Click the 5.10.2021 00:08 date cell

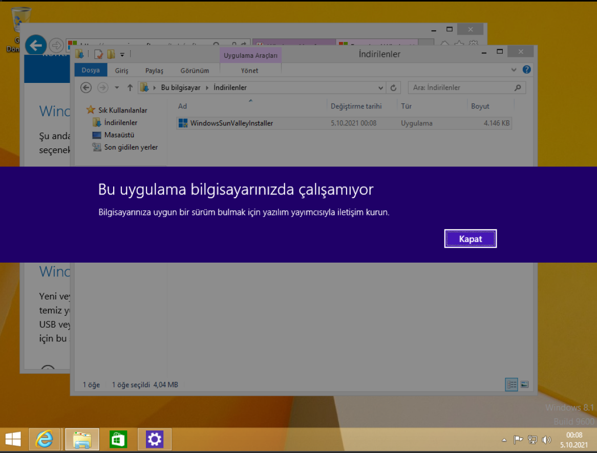(353, 123)
